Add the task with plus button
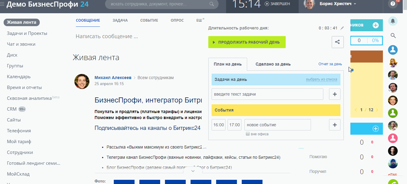Image resolution: width=407 pixels, height=184 pixels. click(x=334, y=94)
